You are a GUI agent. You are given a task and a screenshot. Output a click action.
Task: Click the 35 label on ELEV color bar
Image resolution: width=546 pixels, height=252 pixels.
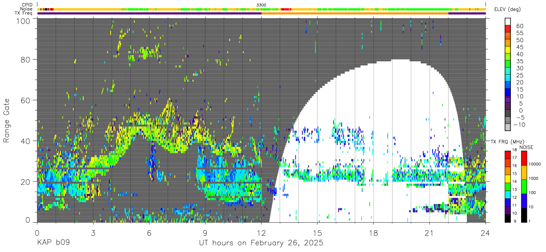[x=520, y=61]
